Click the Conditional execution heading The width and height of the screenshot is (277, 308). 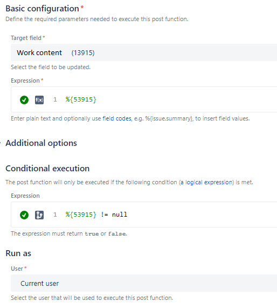47,169
